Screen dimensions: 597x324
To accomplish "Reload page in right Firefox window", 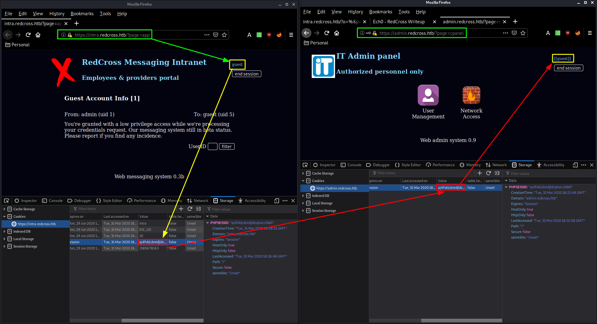I will pos(327,33).
